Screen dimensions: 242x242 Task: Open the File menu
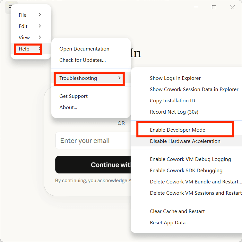point(31,15)
